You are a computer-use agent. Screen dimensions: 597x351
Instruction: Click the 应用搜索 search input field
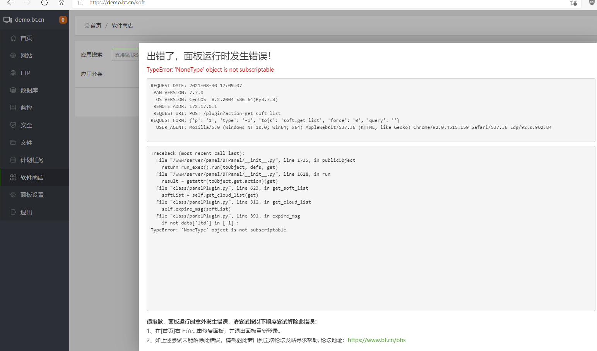click(x=125, y=55)
